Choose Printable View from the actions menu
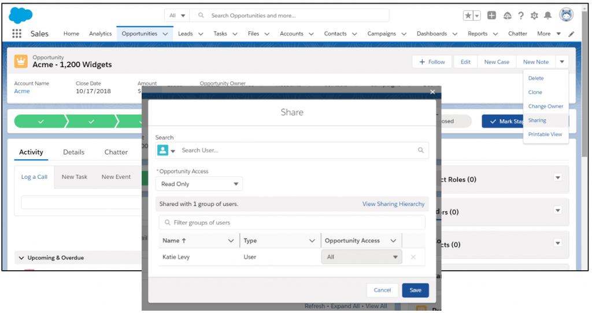The height and width of the screenshot is (313, 592). click(x=545, y=134)
